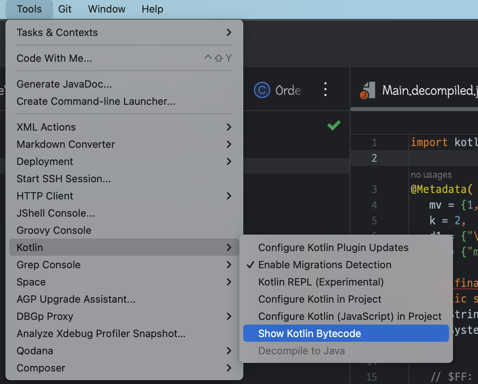Choose Start SSH Session...
Screen dimensions: 478x384
124,179
